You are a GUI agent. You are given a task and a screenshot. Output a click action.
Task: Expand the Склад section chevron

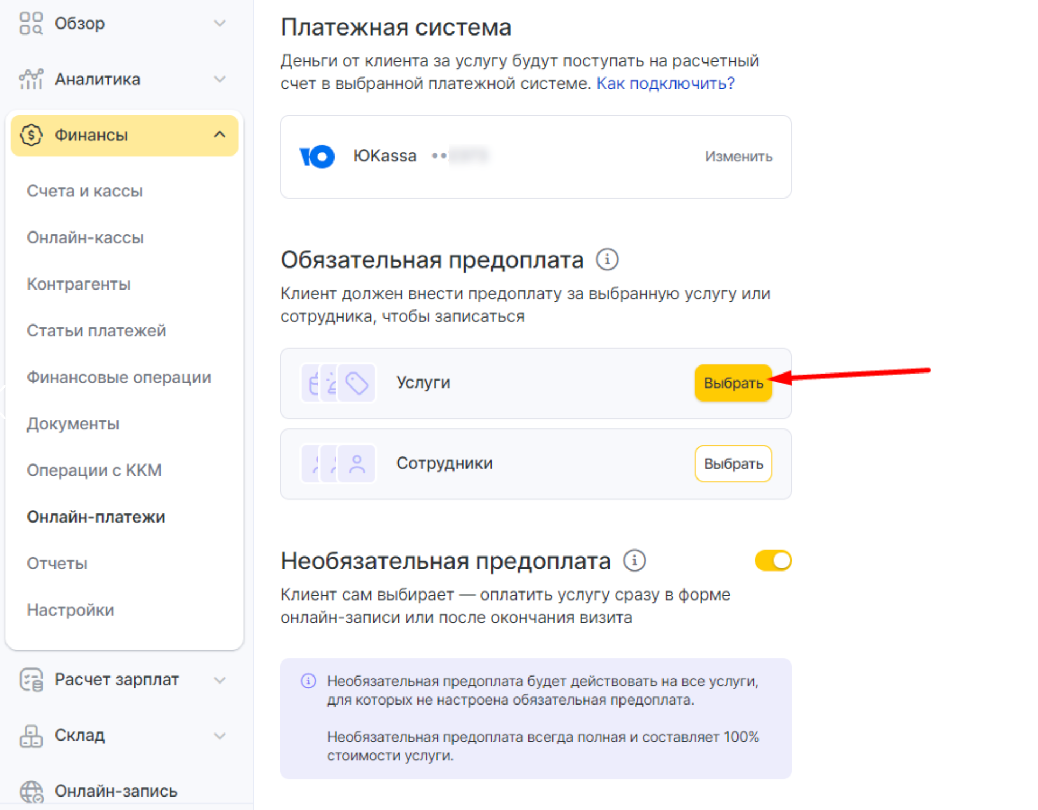point(219,736)
